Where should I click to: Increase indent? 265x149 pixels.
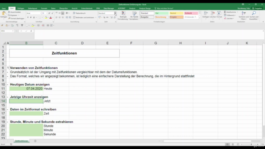point(70,17)
